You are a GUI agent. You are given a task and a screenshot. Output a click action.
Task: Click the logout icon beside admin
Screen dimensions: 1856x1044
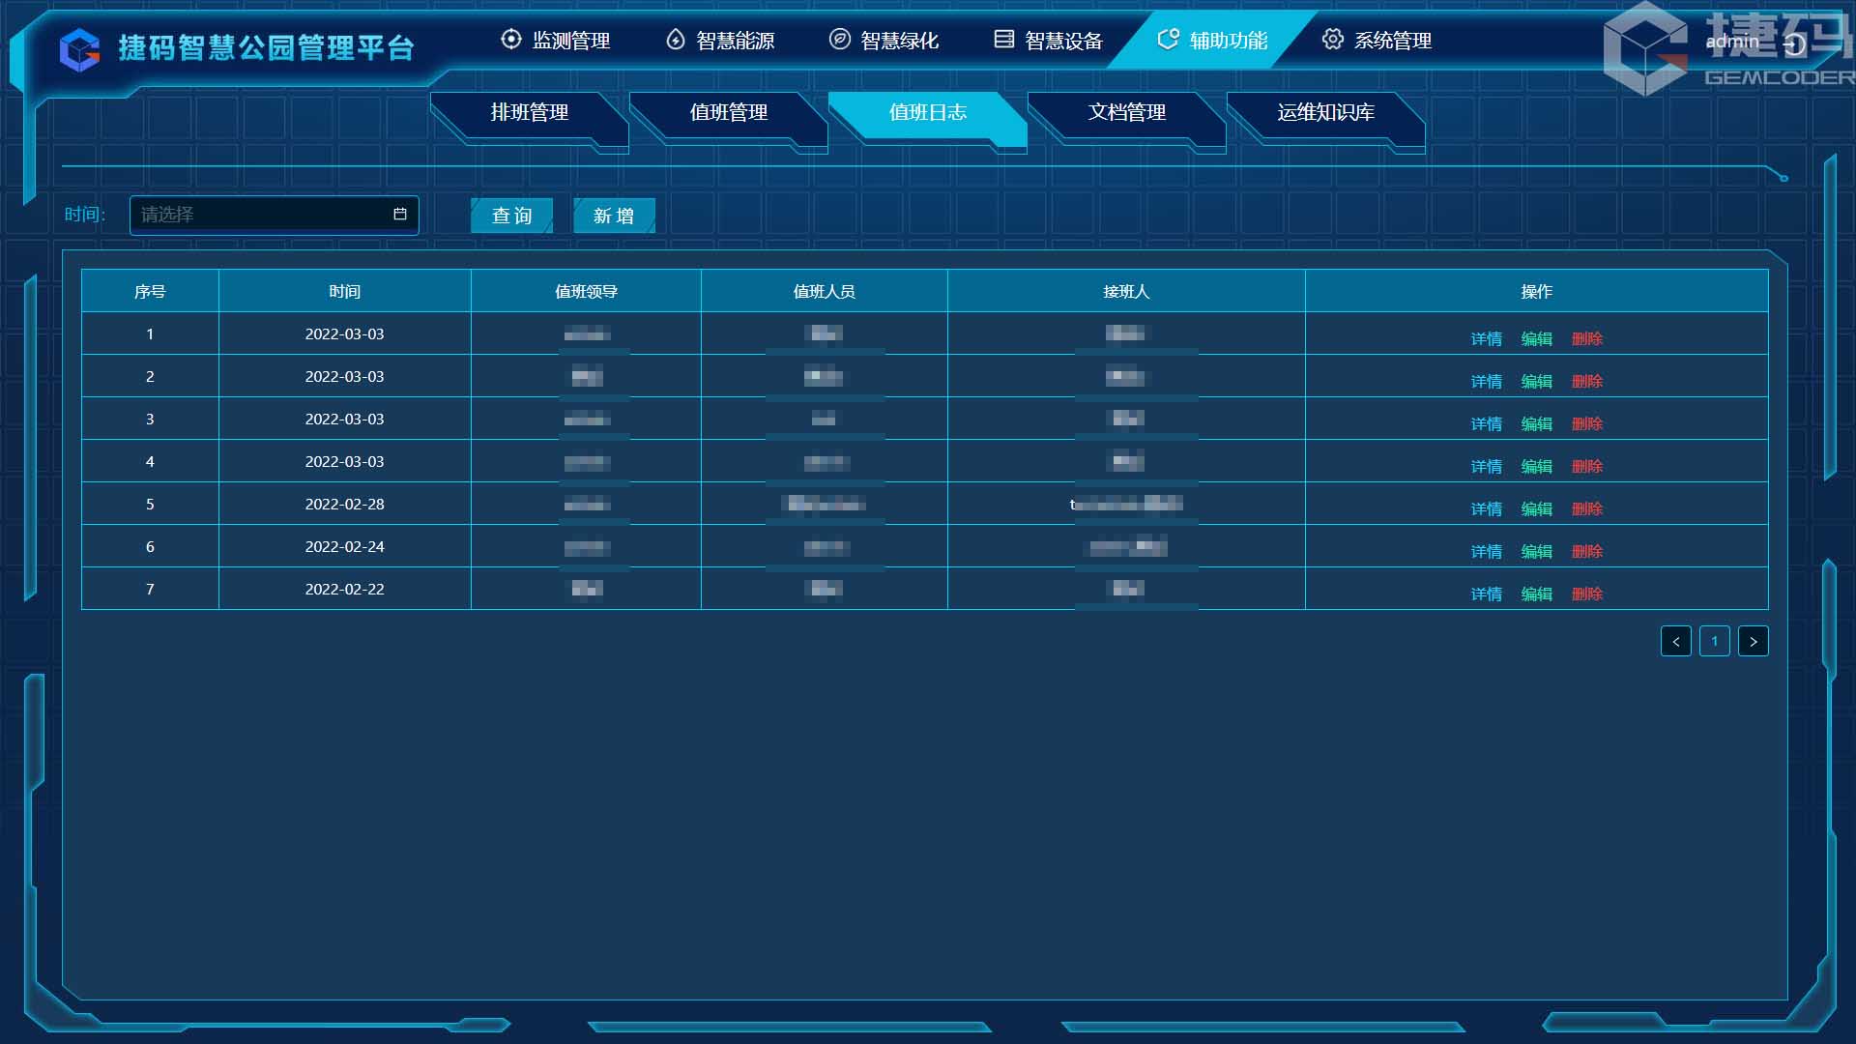1794,43
